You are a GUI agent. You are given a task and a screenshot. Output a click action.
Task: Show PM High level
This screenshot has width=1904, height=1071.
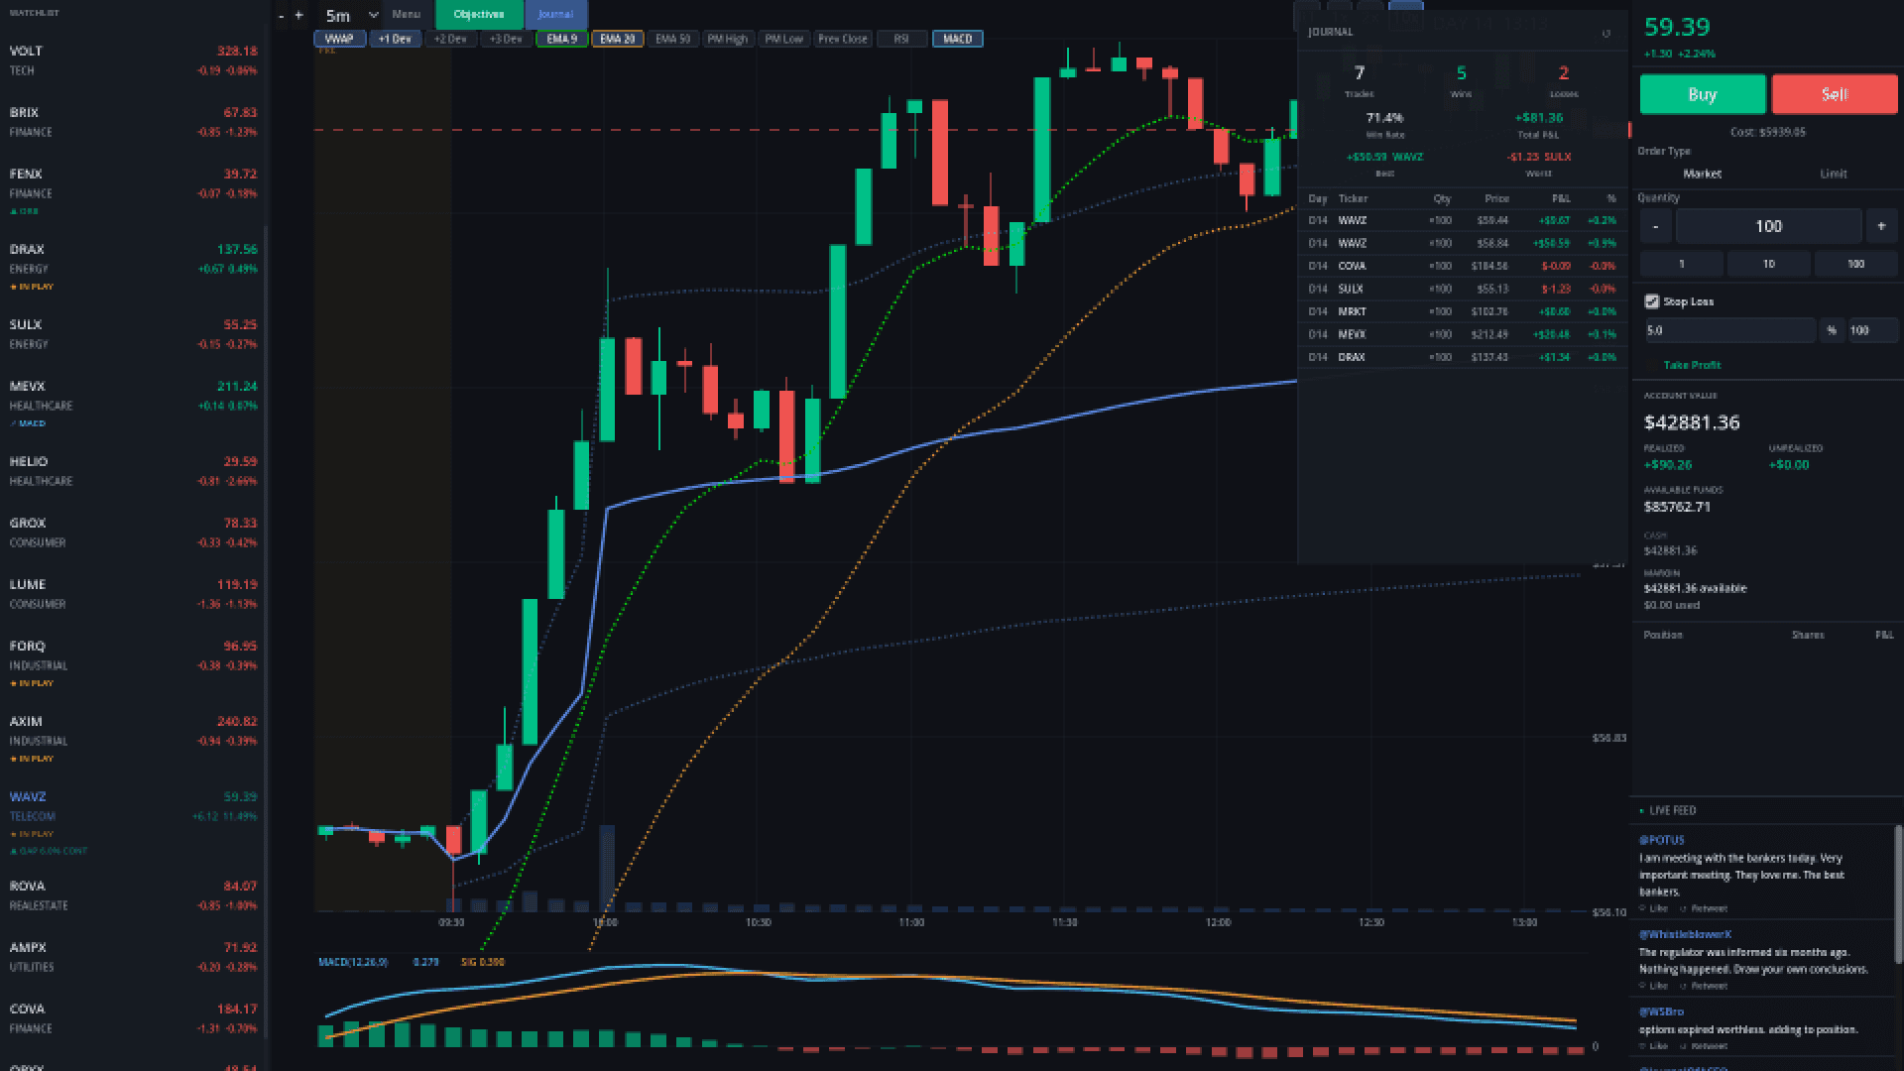[x=727, y=39]
